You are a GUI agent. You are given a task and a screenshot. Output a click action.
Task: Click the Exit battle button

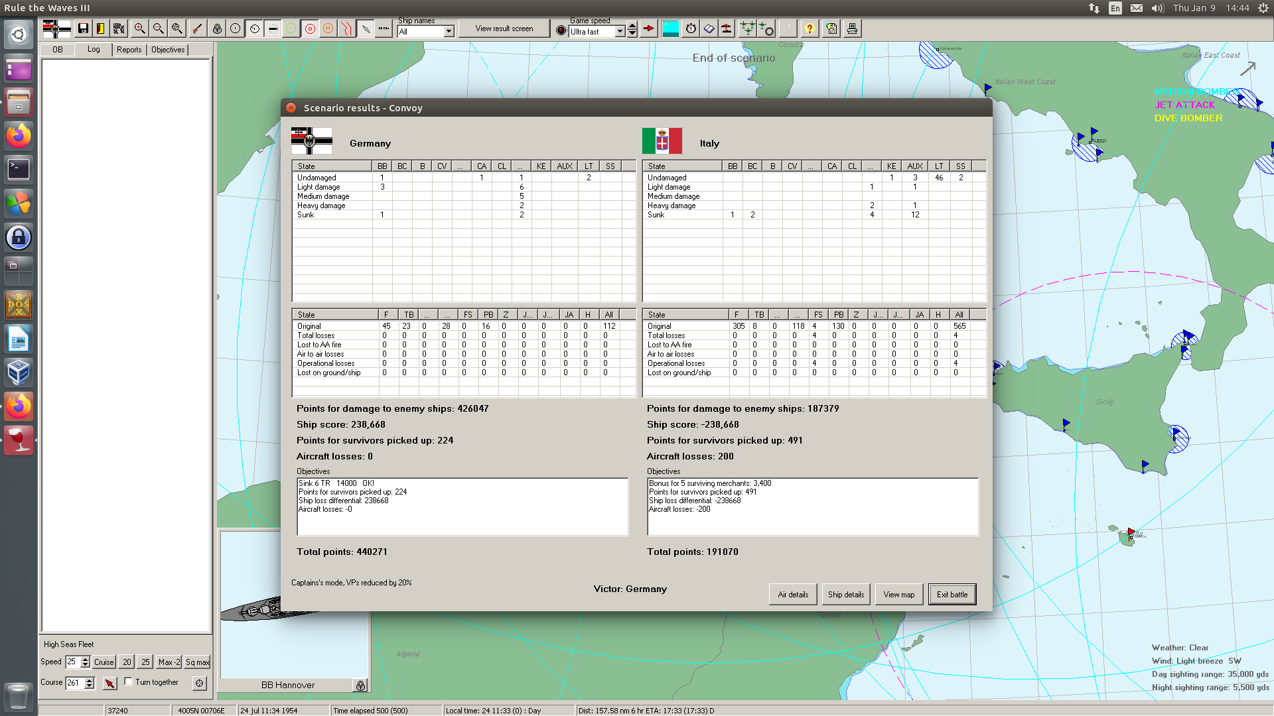[952, 595]
